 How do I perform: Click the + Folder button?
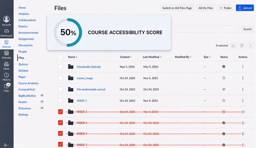(226, 8)
